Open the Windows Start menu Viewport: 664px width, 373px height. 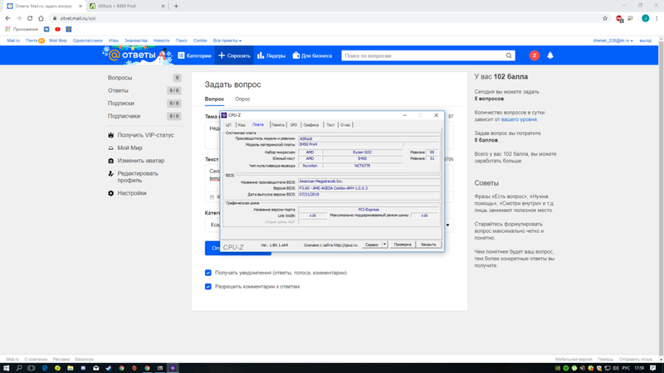click(7, 368)
